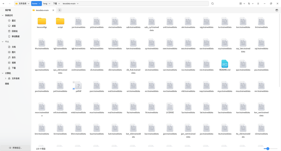Add a new tab with plus button

59,10
